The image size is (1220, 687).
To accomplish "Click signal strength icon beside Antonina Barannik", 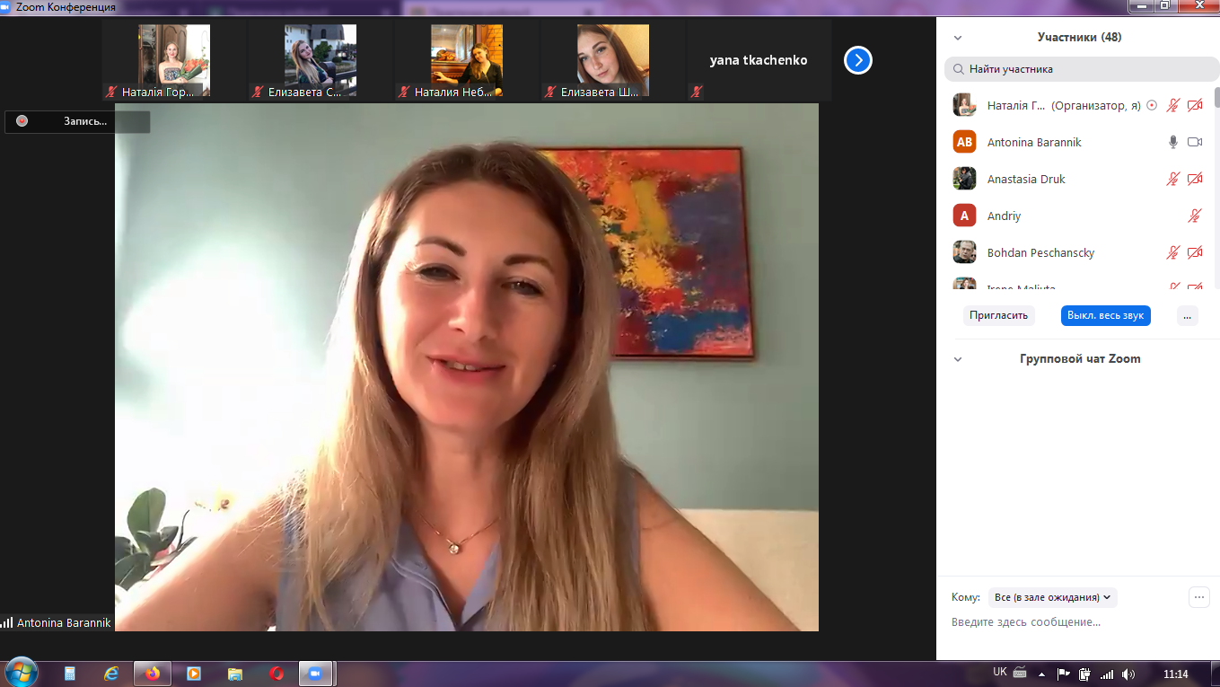I will [7, 622].
